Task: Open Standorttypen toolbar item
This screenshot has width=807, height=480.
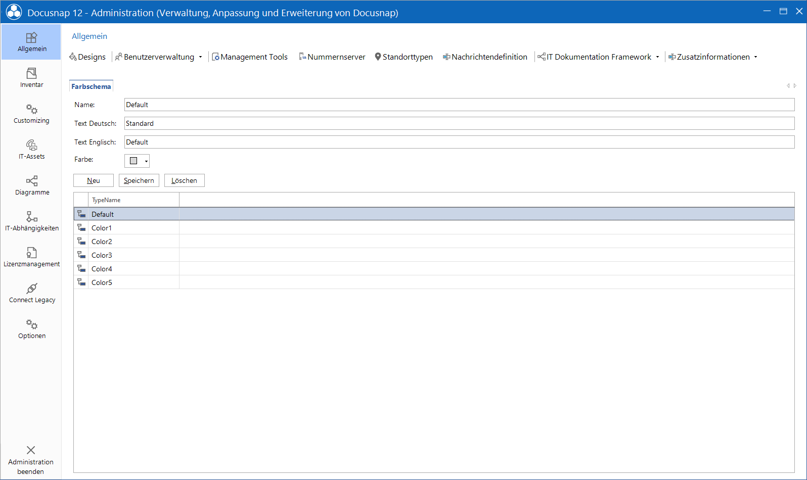Action: (403, 57)
